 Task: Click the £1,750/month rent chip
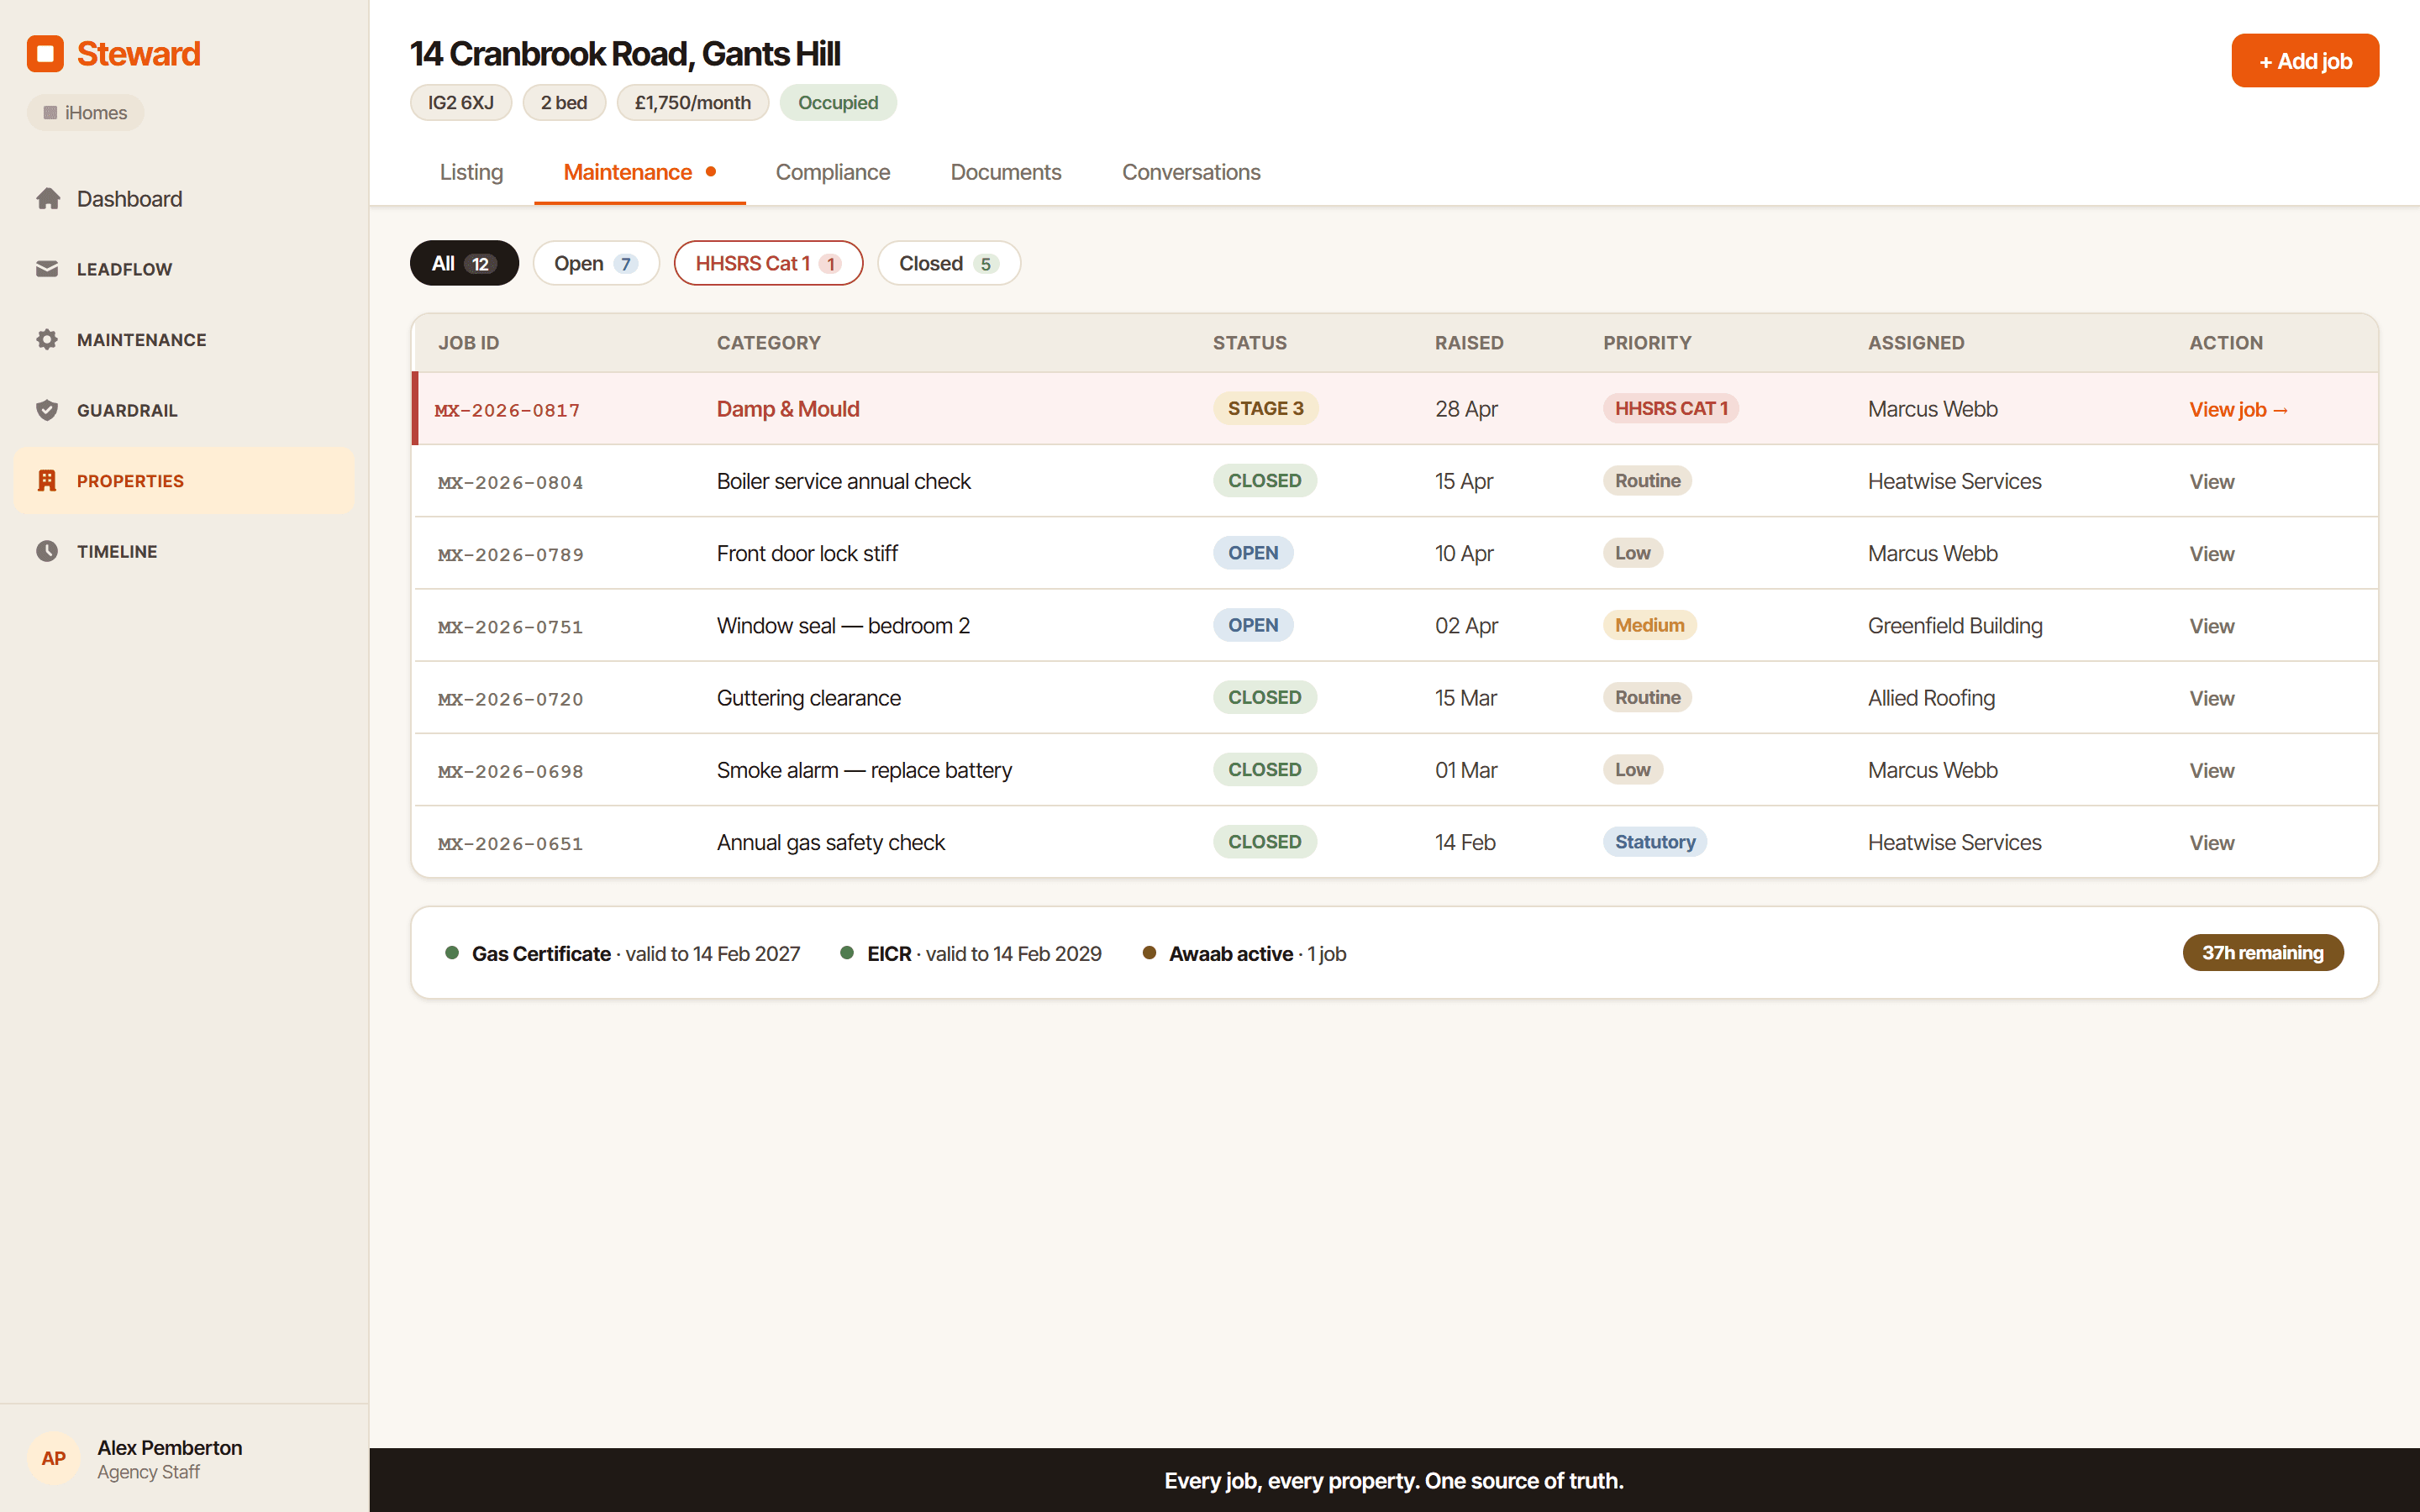[692, 102]
